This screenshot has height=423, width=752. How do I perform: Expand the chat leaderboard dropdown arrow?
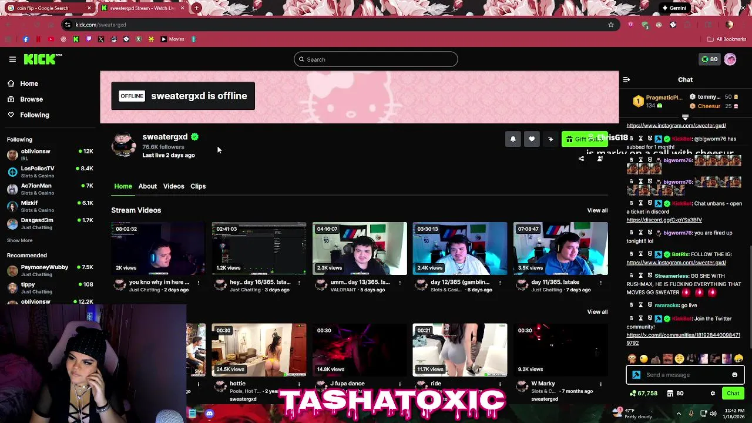685,117
